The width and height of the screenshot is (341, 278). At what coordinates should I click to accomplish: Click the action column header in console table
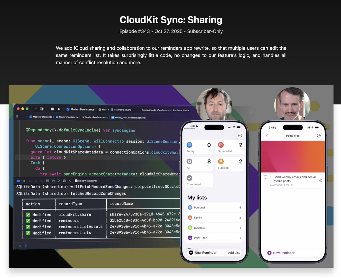point(33,204)
